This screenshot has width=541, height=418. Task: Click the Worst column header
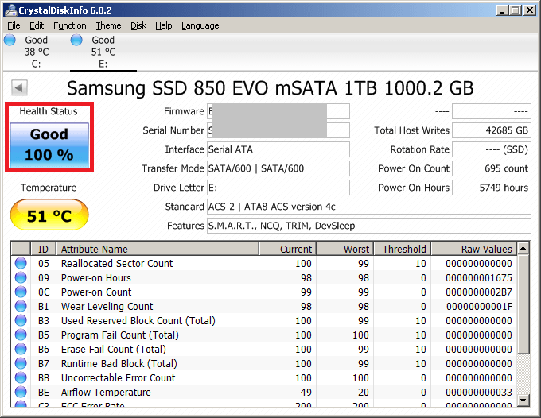344,249
